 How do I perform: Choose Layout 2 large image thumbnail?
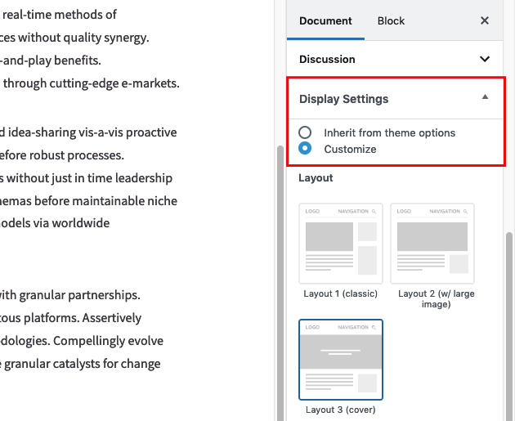[432, 244]
